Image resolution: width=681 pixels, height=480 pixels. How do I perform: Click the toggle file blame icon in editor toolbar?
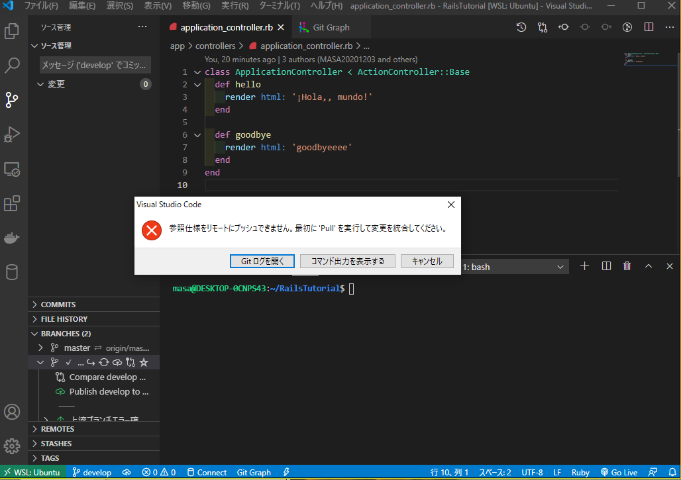coord(627,27)
